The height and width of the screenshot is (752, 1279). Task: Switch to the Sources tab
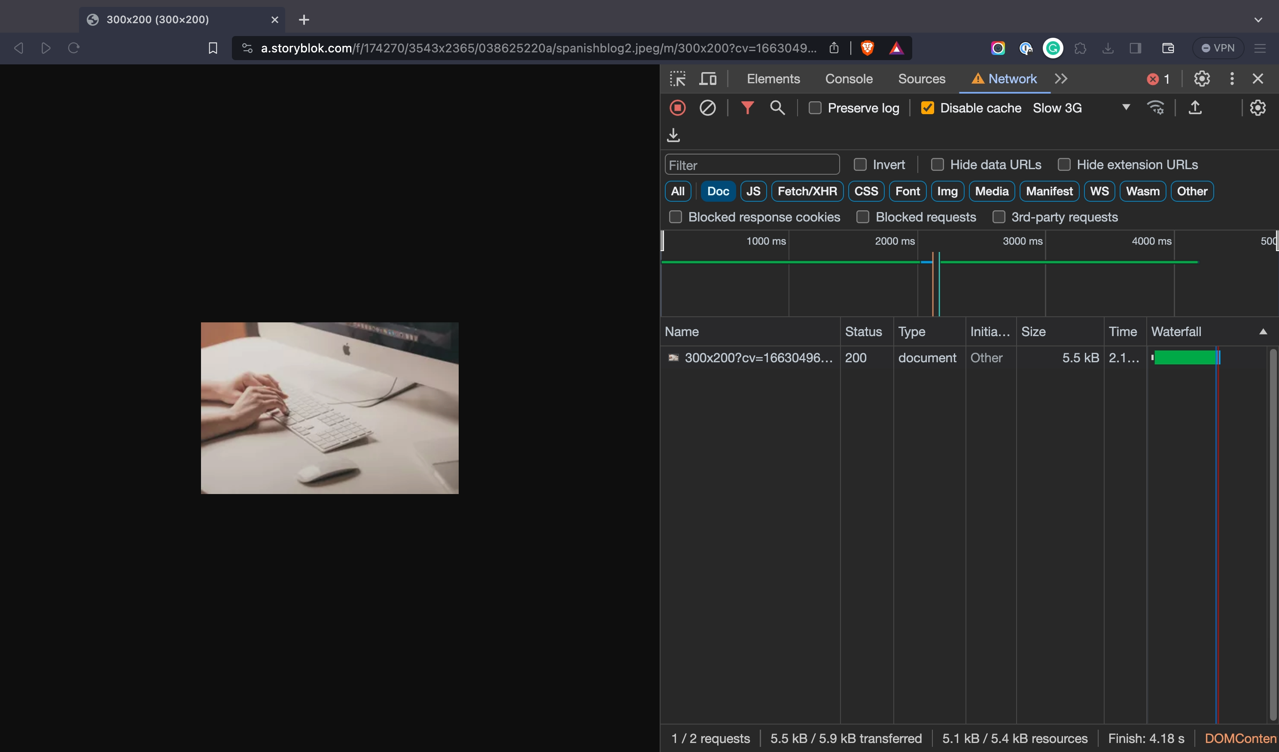pos(921,79)
